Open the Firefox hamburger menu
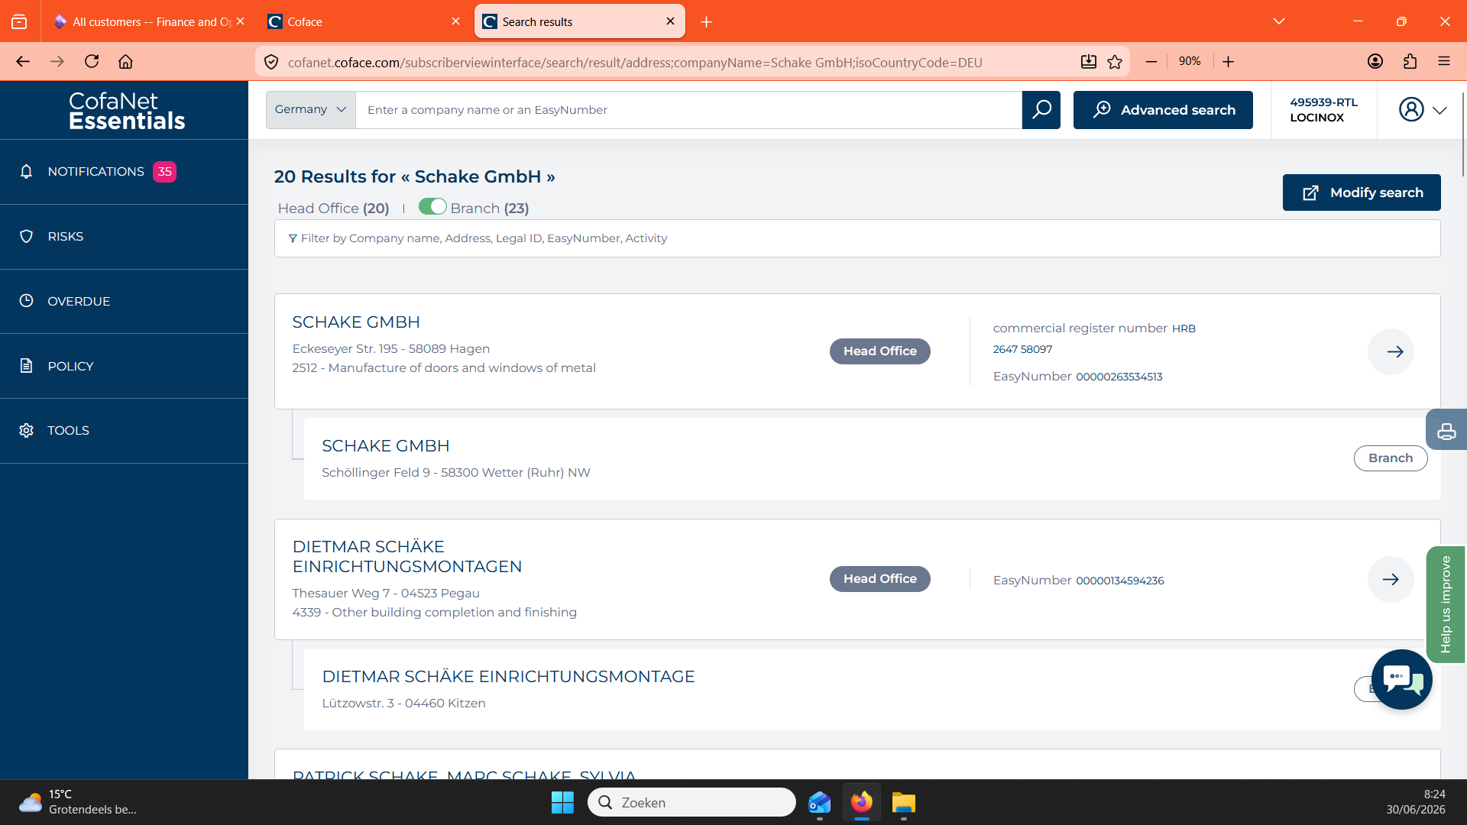Screen dimensions: 1467x825 [x=1444, y=62]
